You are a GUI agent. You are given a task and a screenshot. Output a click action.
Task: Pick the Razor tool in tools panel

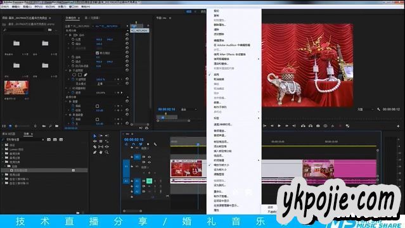pyautogui.click(x=95, y=147)
